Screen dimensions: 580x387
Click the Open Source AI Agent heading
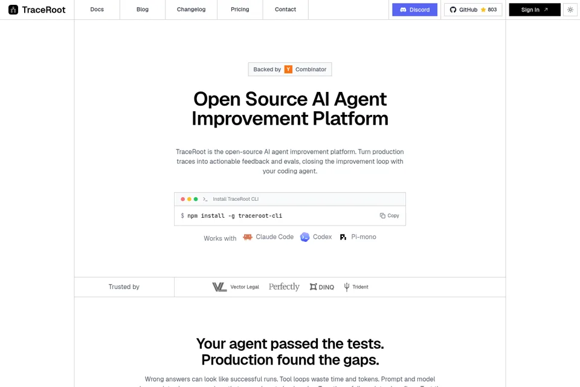coord(290,109)
